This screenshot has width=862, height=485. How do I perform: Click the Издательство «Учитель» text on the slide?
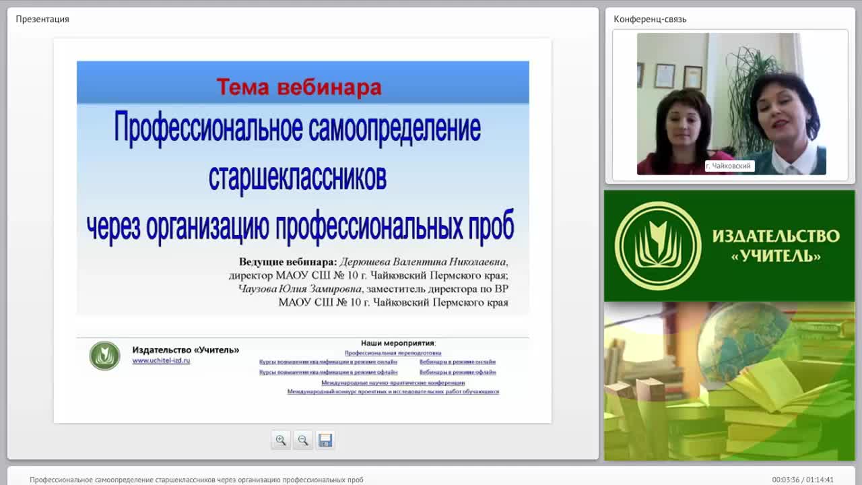186,350
